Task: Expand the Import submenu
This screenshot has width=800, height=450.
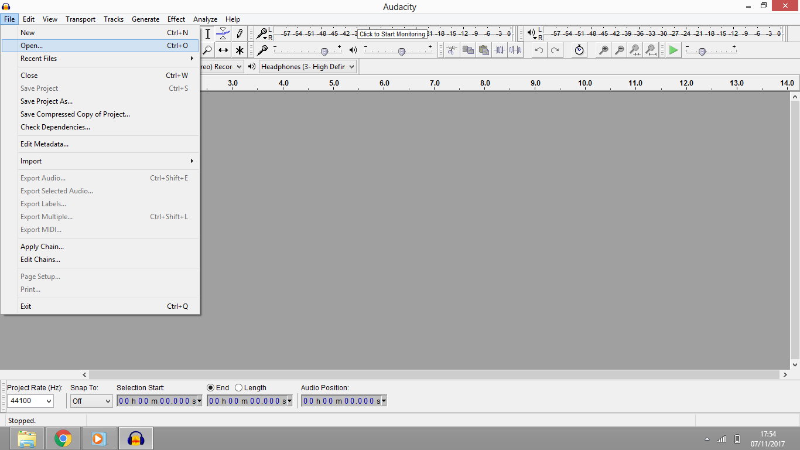Action: pyautogui.click(x=100, y=161)
